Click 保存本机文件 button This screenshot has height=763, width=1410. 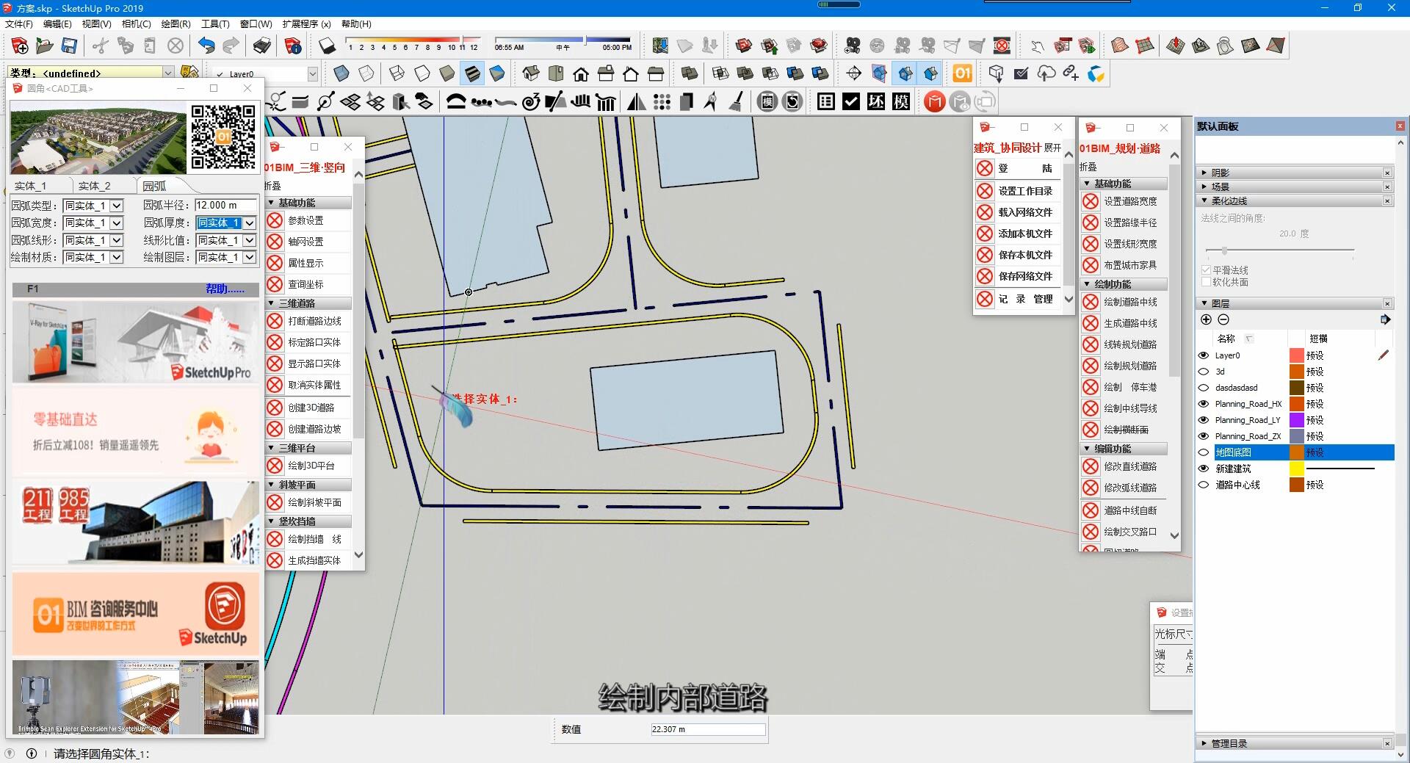coord(1025,255)
